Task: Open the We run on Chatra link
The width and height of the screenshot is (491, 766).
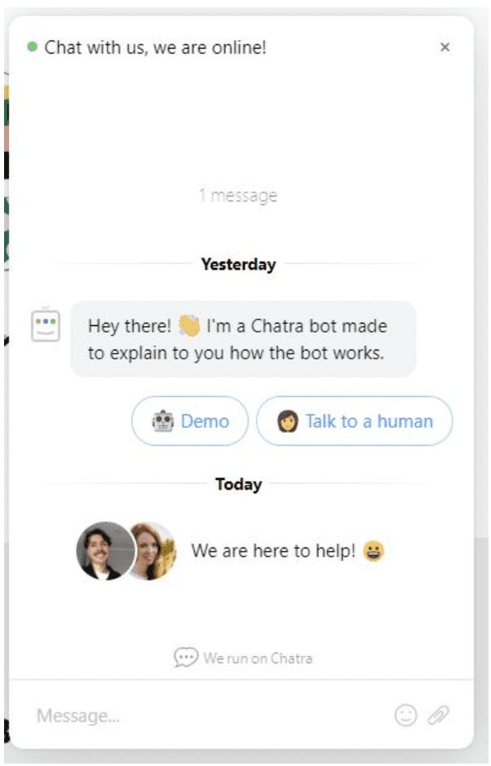Action: (243, 658)
